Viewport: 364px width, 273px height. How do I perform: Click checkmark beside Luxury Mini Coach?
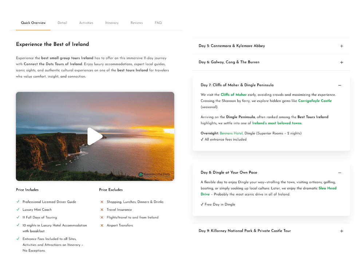(x=18, y=209)
